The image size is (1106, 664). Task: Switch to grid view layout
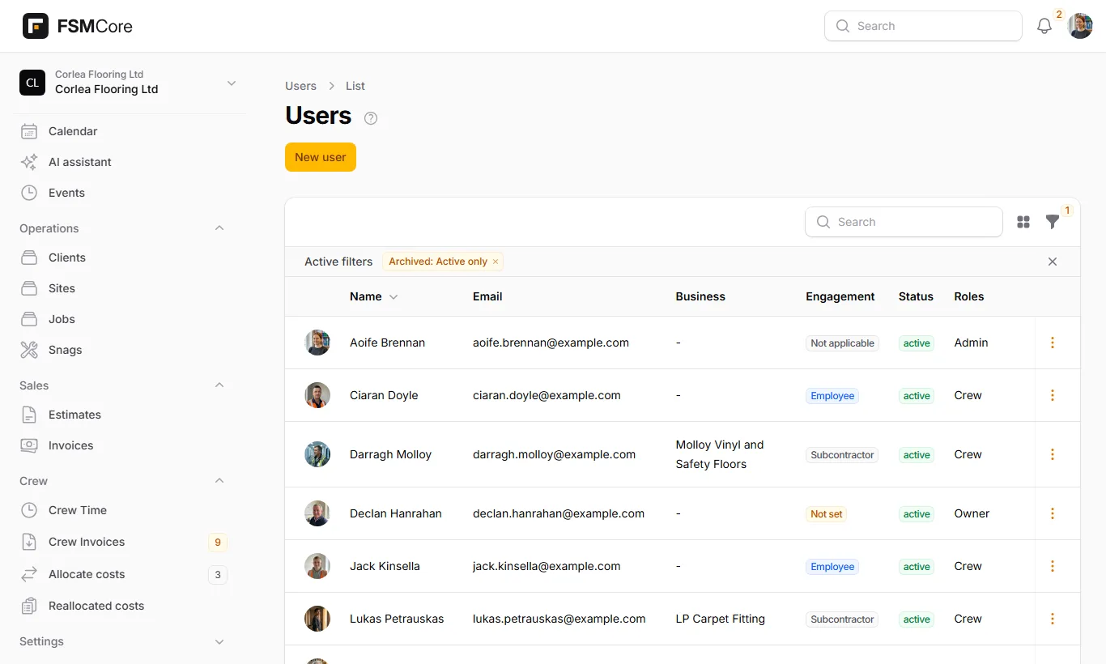(1023, 222)
